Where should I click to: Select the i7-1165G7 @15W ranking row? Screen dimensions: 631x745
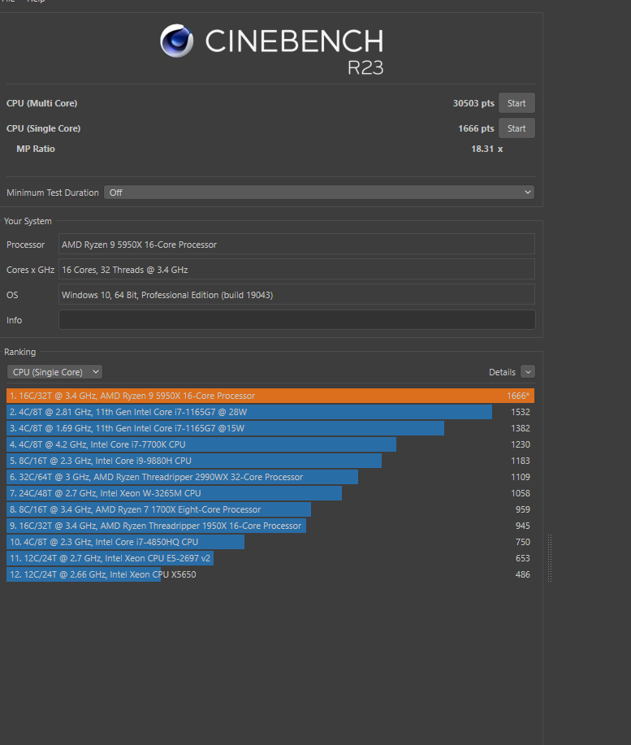(x=270, y=428)
